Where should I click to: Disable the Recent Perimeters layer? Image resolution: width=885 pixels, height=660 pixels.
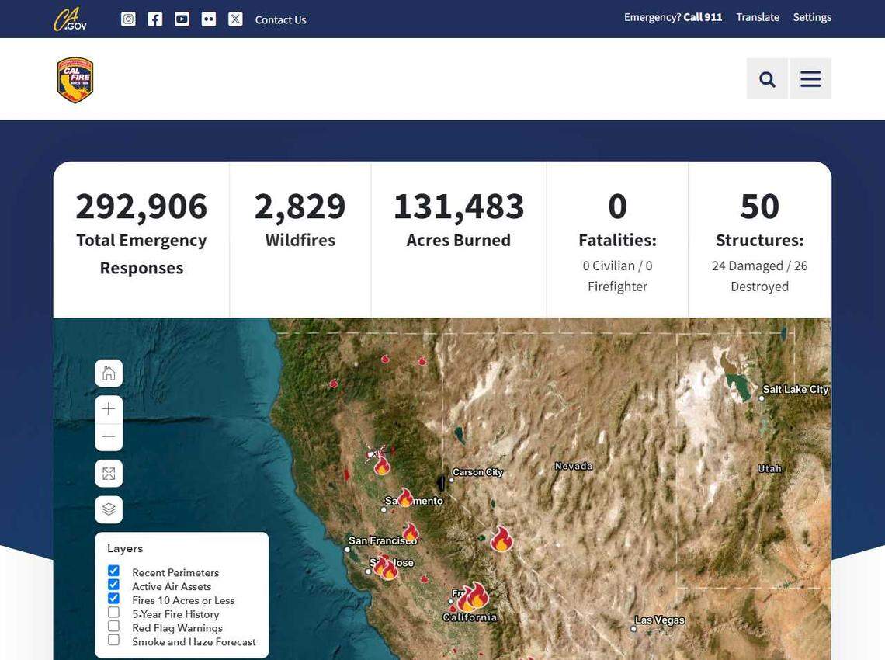113,570
